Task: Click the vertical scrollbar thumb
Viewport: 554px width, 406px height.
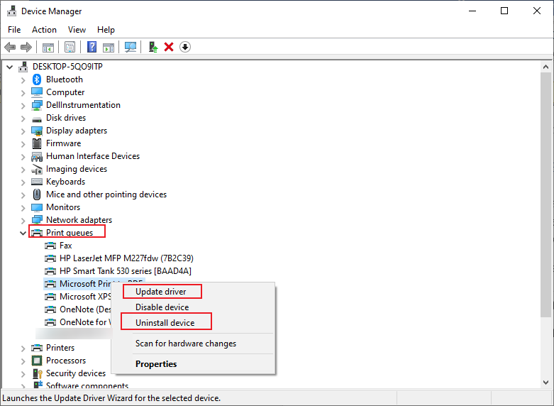Action: coord(546,195)
